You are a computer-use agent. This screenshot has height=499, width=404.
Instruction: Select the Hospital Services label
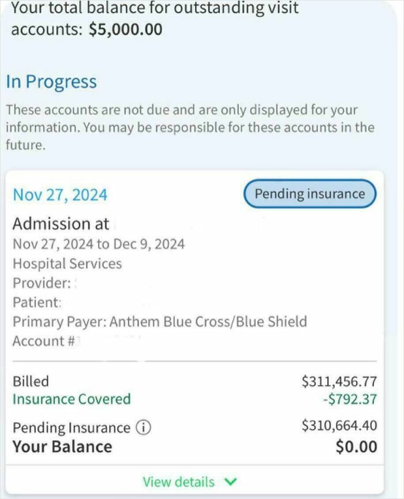point(67,264)
